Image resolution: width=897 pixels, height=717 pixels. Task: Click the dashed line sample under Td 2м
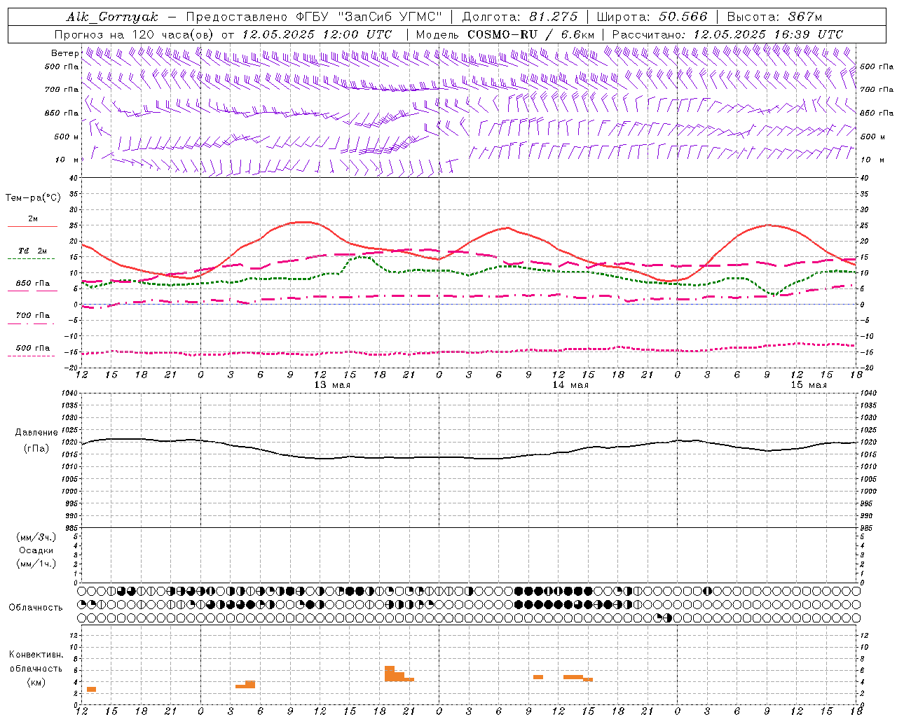[32, 259]
